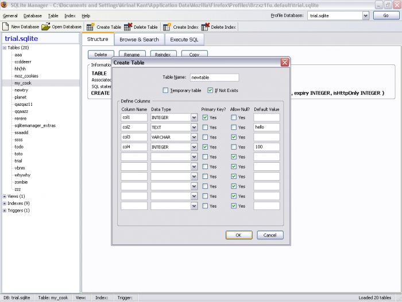Viewport: 402px width, 302px height.
Task: Check Allow Null for col2
Action: 234,127
